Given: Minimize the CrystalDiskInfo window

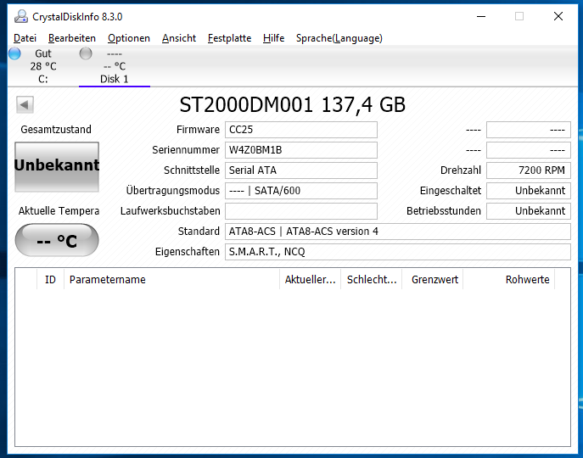Looking at the screenshot, I should pos(481,16).
